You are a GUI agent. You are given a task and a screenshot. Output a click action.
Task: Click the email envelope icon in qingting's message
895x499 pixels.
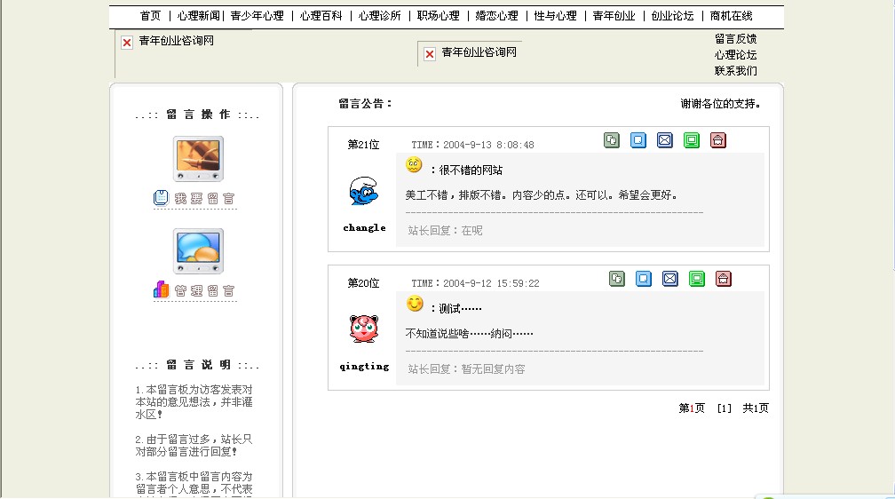click(670, 279)
